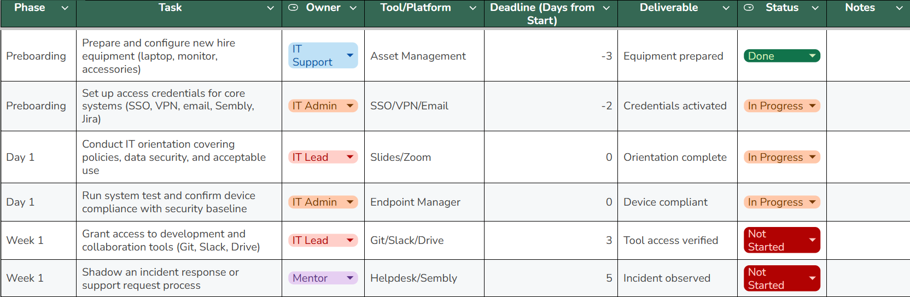Select the Deadline cell showing -3

tap(551, 56)
